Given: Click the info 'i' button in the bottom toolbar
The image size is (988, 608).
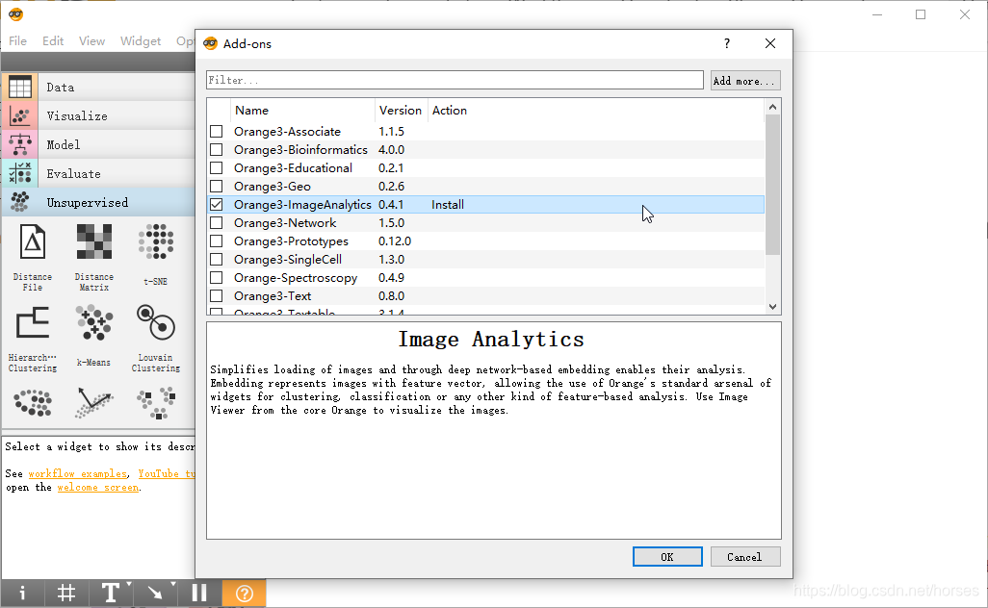Looking at the screenshot, I should pos(22,593).
